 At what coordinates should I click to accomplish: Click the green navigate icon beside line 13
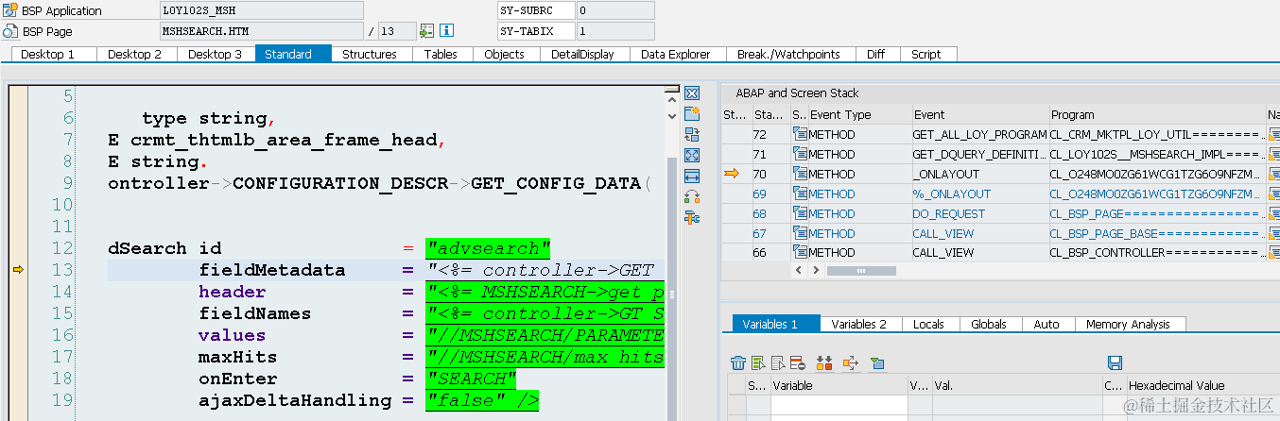(427, 31)
